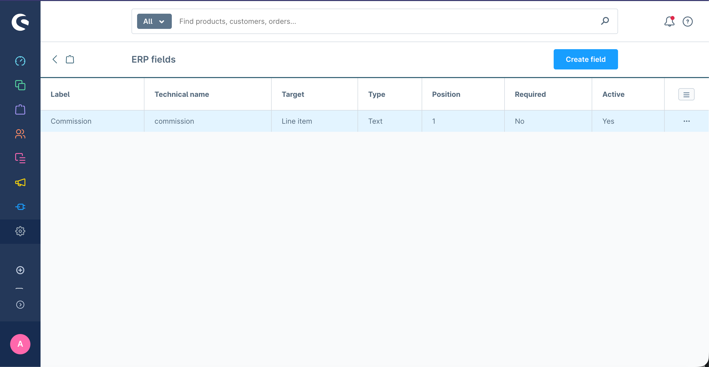
Task: Open the Dashboard from the sidebar
Action: click(20, 61)
